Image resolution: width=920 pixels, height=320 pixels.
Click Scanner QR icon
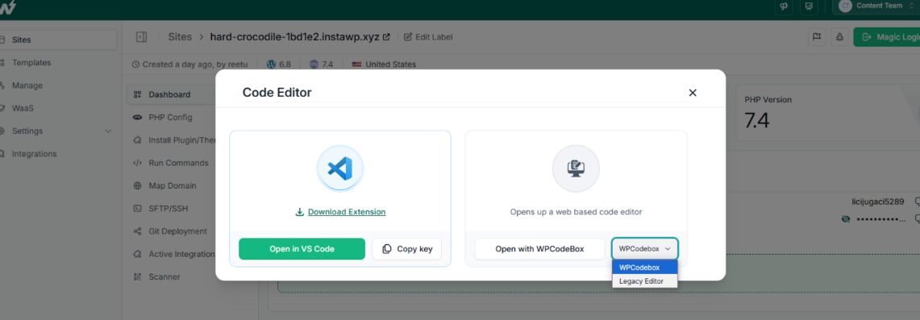137,277
